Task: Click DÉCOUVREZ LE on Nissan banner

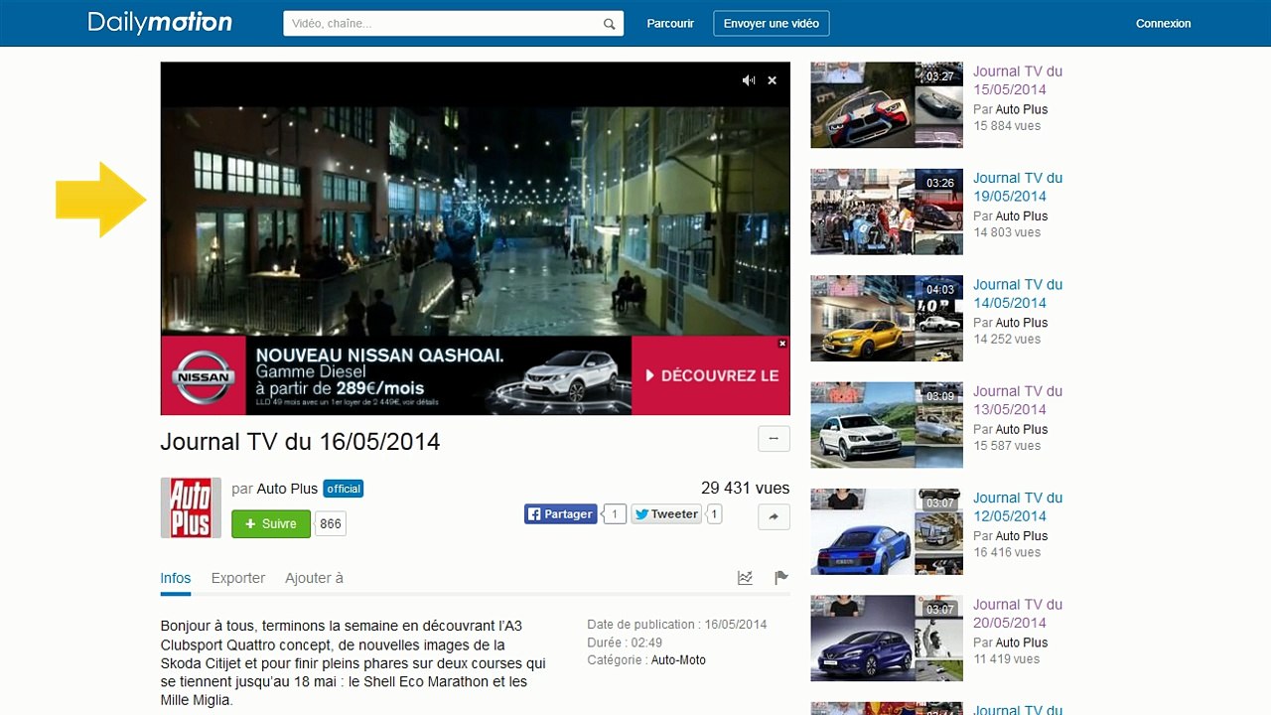Action: tap(711, 375)
